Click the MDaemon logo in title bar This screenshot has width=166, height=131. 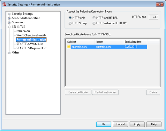point(4,4)
